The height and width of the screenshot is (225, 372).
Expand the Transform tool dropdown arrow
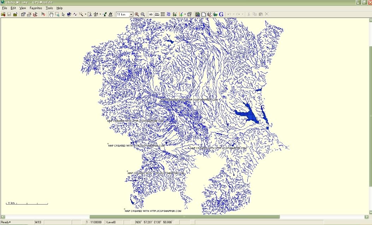[x=100, y=14]
